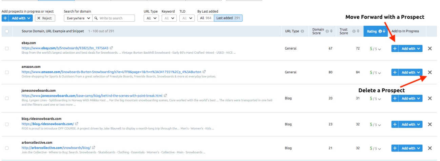The height and width of the screenshot is (161, 440).
Task: Open the external link icon beside the ebay.com URL
Action: 111,48
